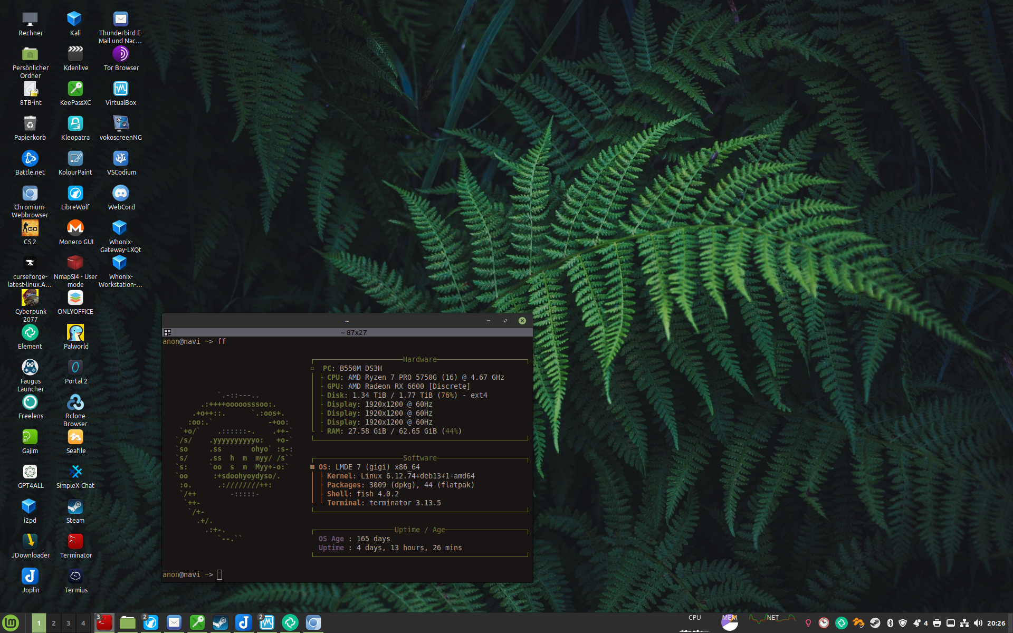Switch to workspace 2

point(53,623)
